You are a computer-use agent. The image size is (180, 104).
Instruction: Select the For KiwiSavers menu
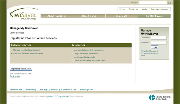tap(154, 16)
